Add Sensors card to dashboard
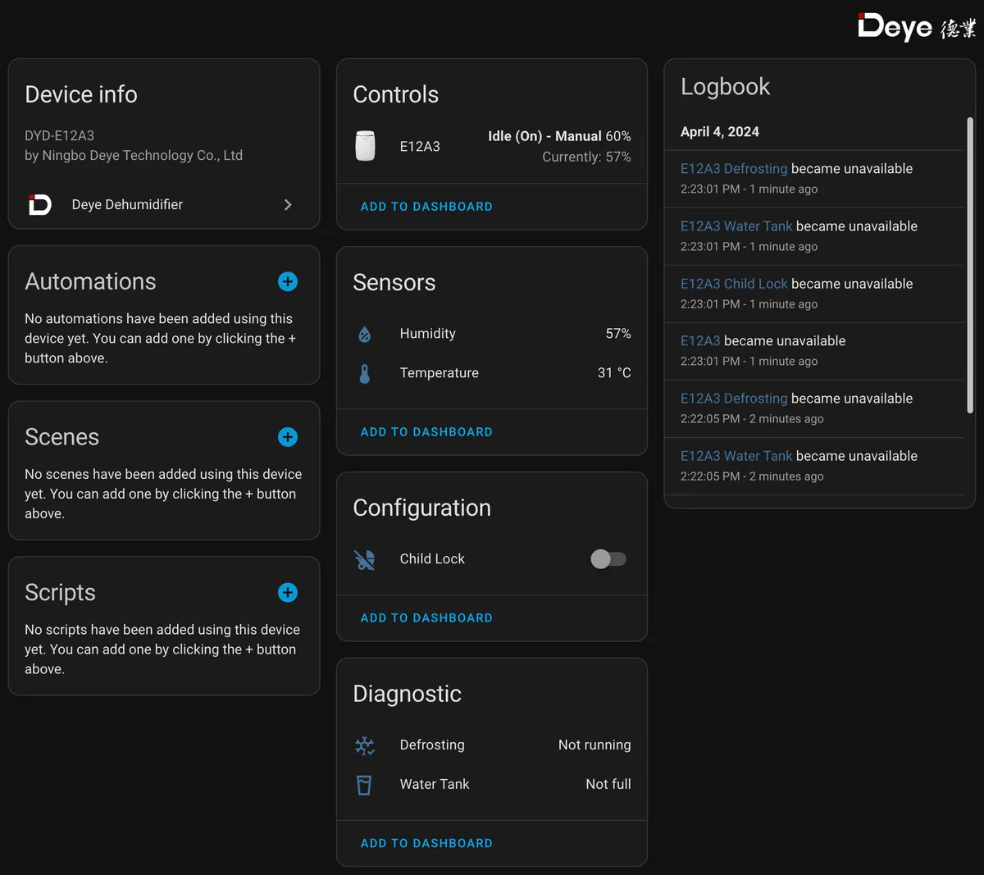Screen dimensions: 984x875 pos(426,432)
